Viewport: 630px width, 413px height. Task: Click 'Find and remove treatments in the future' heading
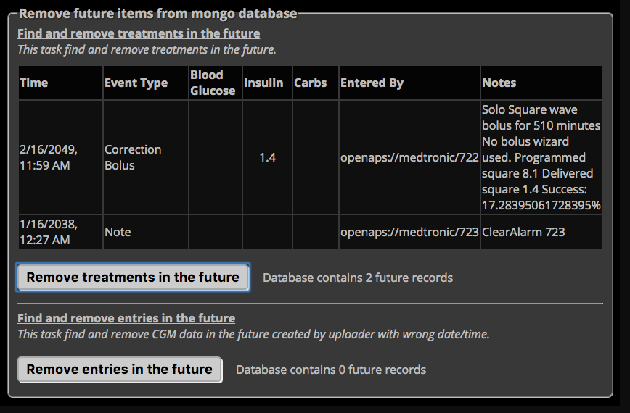(139, 33)
